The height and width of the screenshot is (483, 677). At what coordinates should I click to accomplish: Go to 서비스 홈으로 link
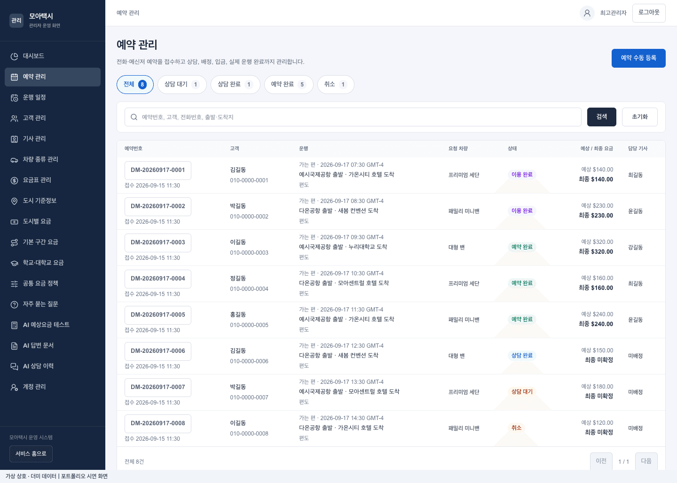tap(31, 454)
